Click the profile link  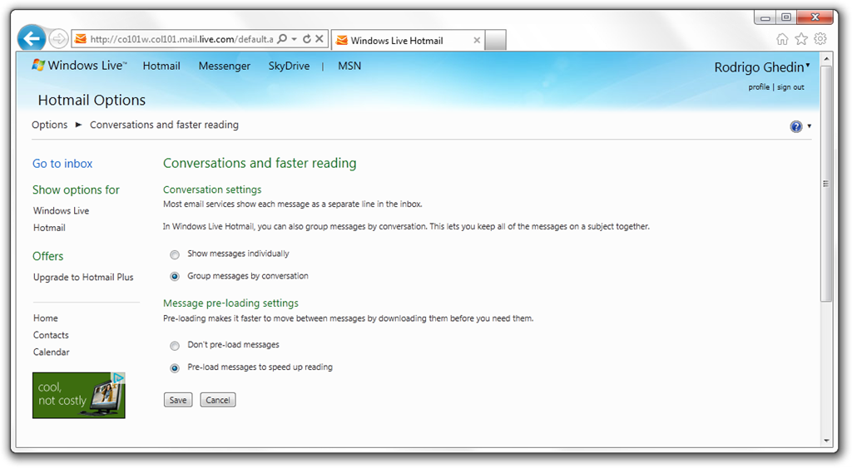click(759, 87)
